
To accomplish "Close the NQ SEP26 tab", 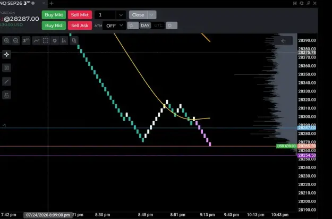I will tap(44, 3).
